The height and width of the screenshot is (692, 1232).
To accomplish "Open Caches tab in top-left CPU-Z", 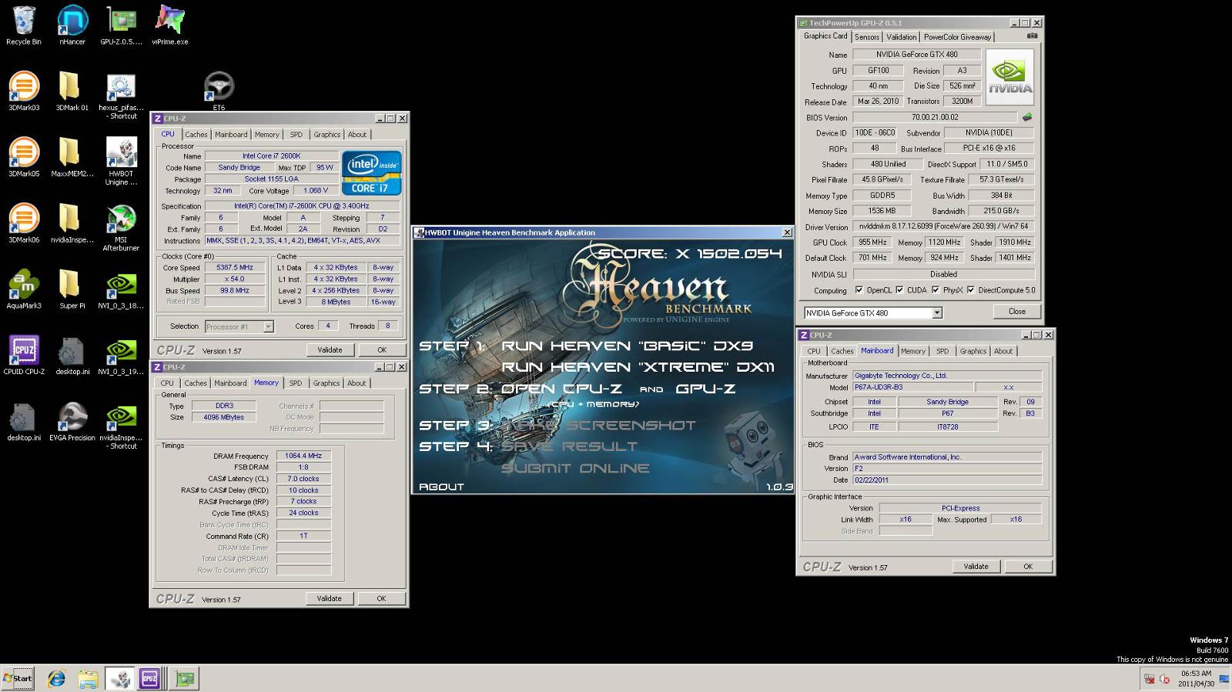I will (196, 135).
